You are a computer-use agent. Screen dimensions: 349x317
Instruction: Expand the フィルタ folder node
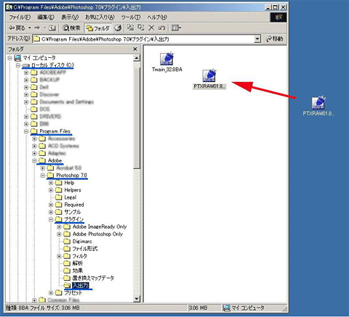coord(59,256)
